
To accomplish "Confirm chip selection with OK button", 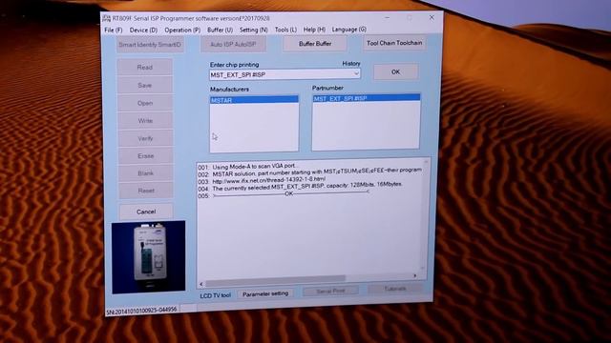I will (395, 72).
